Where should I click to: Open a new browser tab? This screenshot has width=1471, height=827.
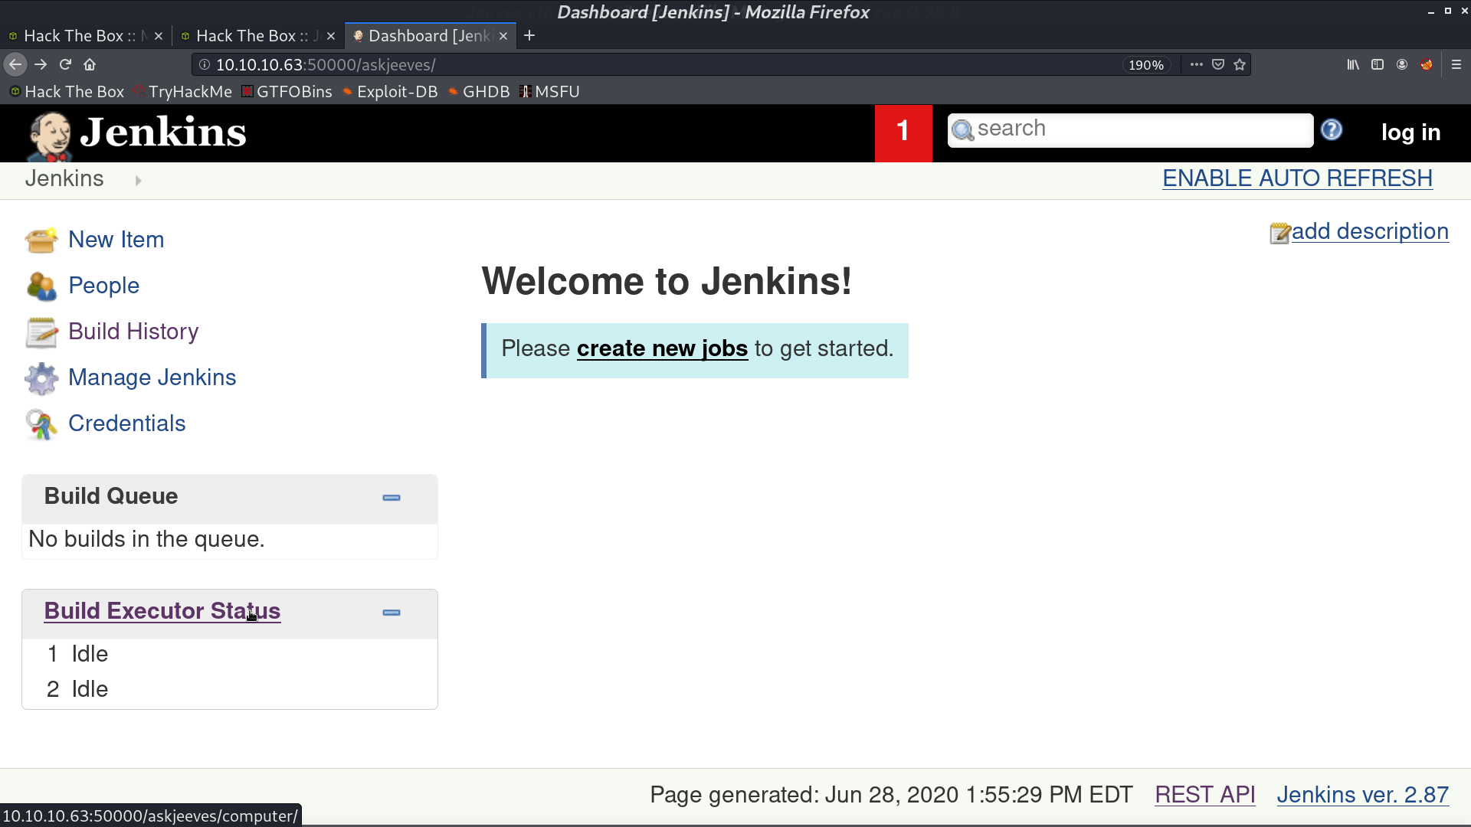(x=529, y=36)
